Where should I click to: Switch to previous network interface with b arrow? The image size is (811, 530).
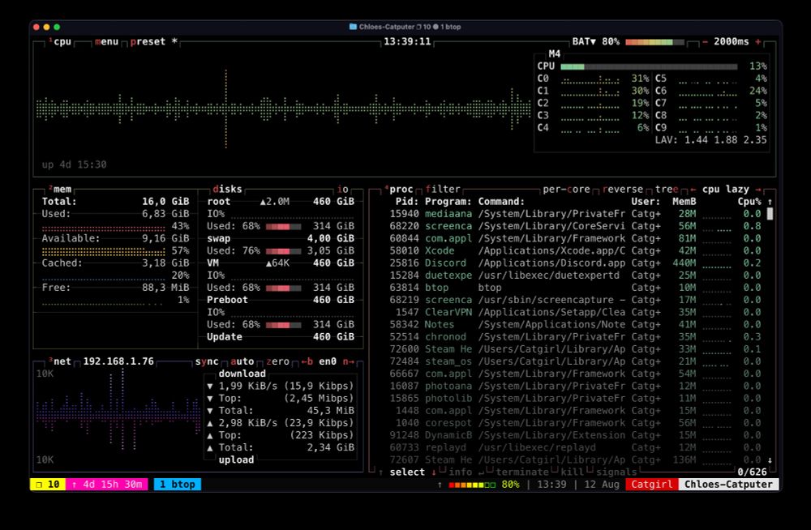click(307, 361)
